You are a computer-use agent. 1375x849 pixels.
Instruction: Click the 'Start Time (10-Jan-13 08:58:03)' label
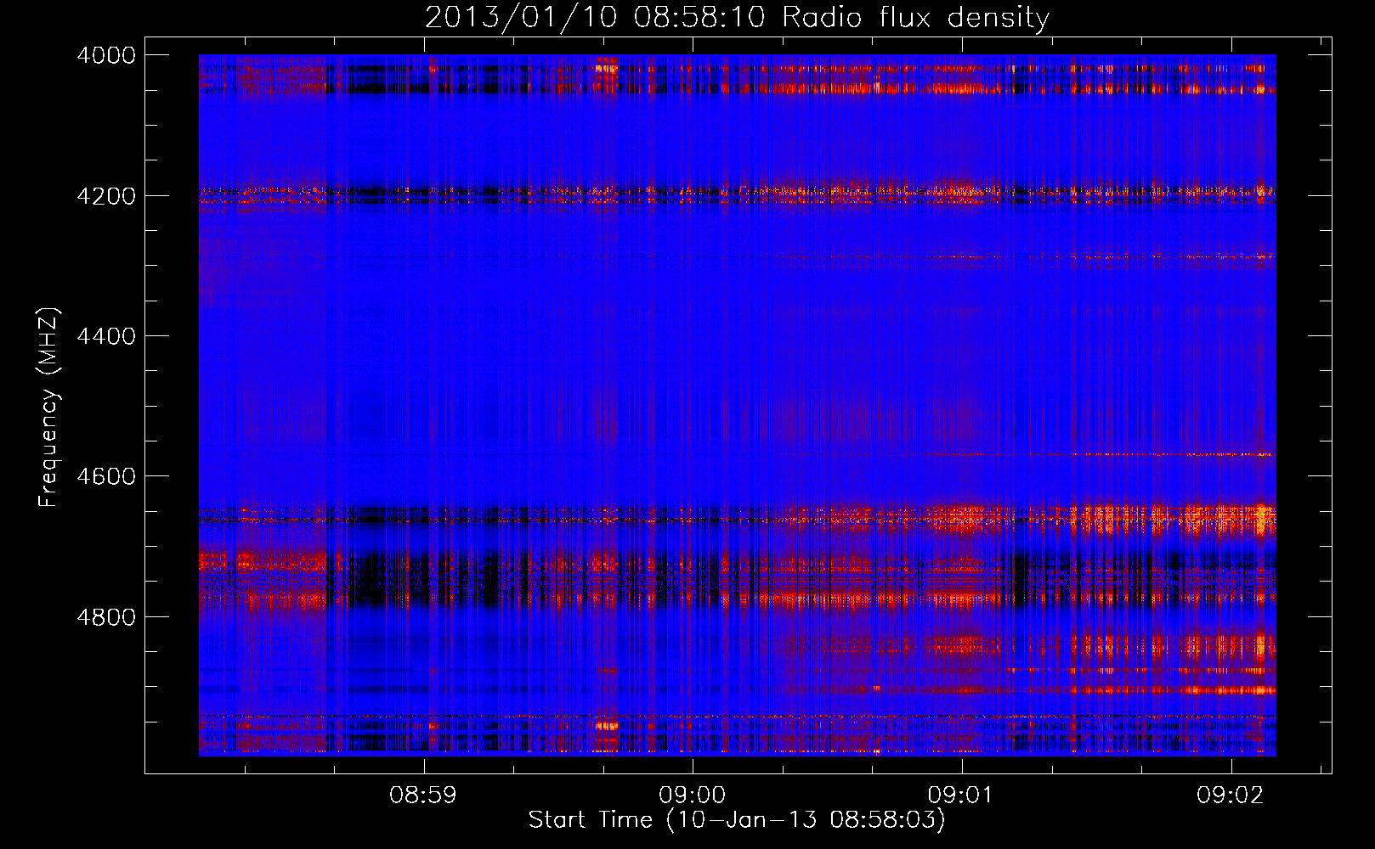point(737,820)
